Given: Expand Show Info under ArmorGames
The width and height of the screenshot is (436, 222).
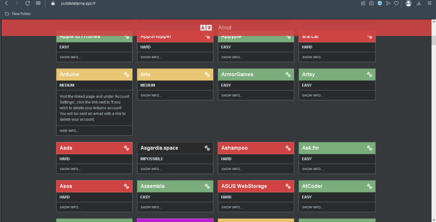Looking at the screenshot, I should coord(232,96).
